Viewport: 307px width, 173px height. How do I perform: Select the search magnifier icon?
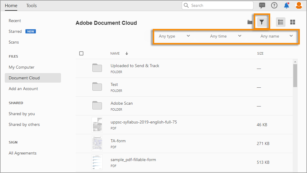[186, 5]
